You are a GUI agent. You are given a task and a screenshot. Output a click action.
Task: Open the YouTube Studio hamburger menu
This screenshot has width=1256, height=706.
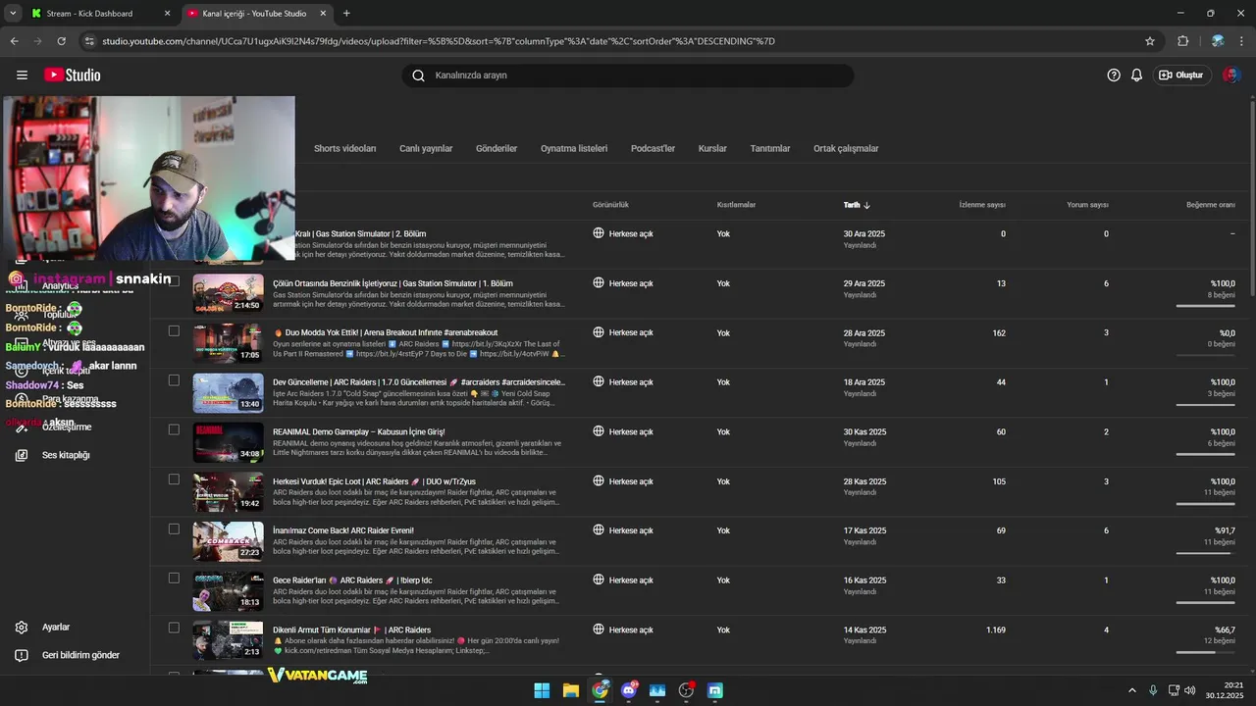(x=22, y=75)
